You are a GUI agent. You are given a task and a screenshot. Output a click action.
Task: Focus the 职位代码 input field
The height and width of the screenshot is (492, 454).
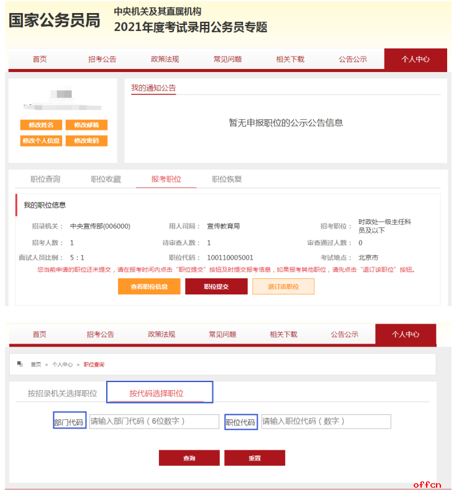[x=326, y=422]
